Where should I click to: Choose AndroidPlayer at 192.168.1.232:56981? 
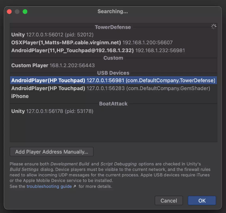click(x=98, y=50)
